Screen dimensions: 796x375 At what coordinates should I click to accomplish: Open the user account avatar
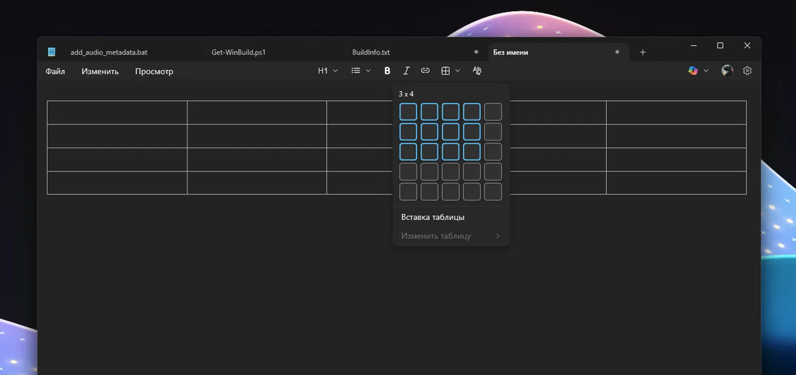727,71
